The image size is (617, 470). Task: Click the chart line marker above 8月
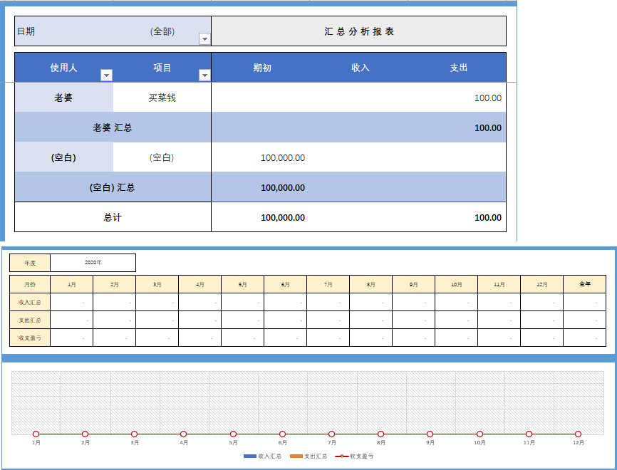(x=380, y=434)
